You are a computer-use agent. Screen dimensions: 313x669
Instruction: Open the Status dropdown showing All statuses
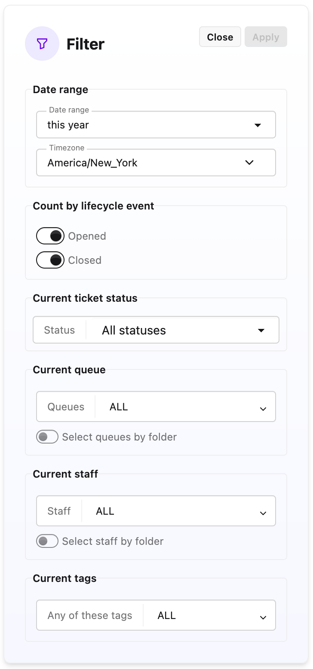pyautogui.click(x=156, y=330)
